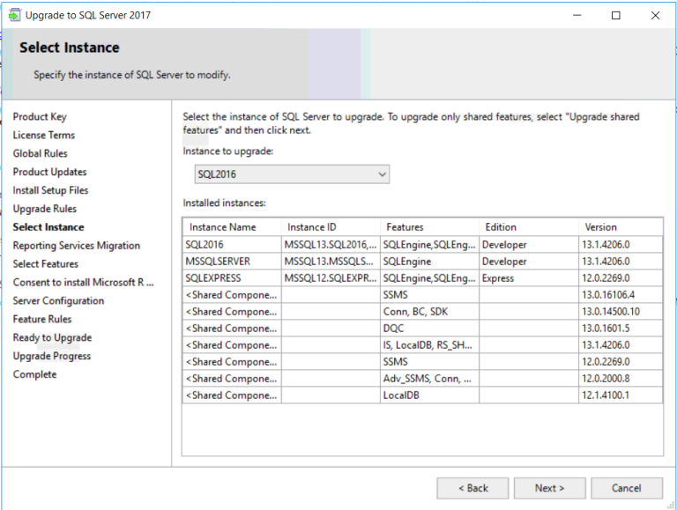Screen dimensions: 677x510
Task: Maximize the upgrade wizard window
Action: click(615, 15)
